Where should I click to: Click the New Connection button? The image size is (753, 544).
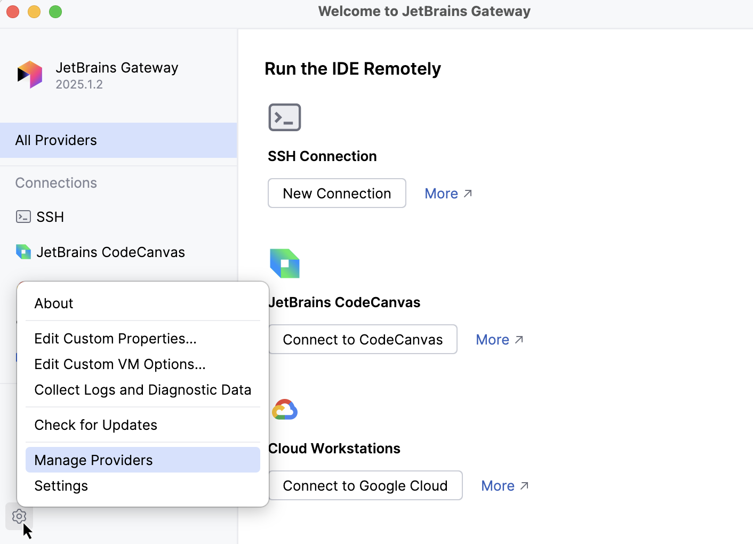[x=337, y=193]
